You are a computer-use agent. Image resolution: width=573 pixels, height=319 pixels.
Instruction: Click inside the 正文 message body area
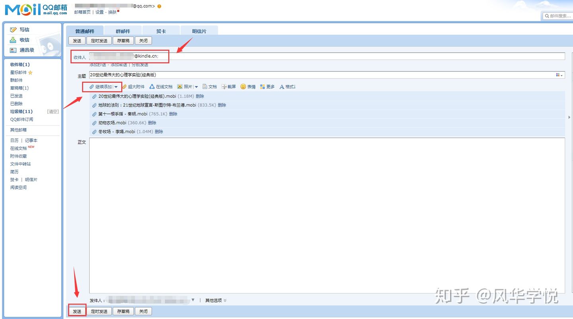click(x=327, y=216)
